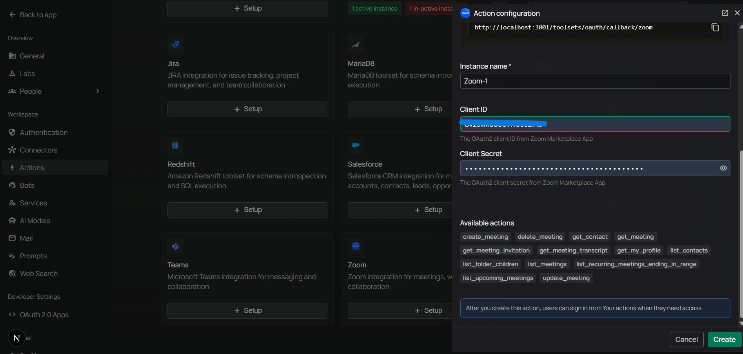Click the list_upcoming_meetings action tag
743x354 pixels.
(498, 278)
